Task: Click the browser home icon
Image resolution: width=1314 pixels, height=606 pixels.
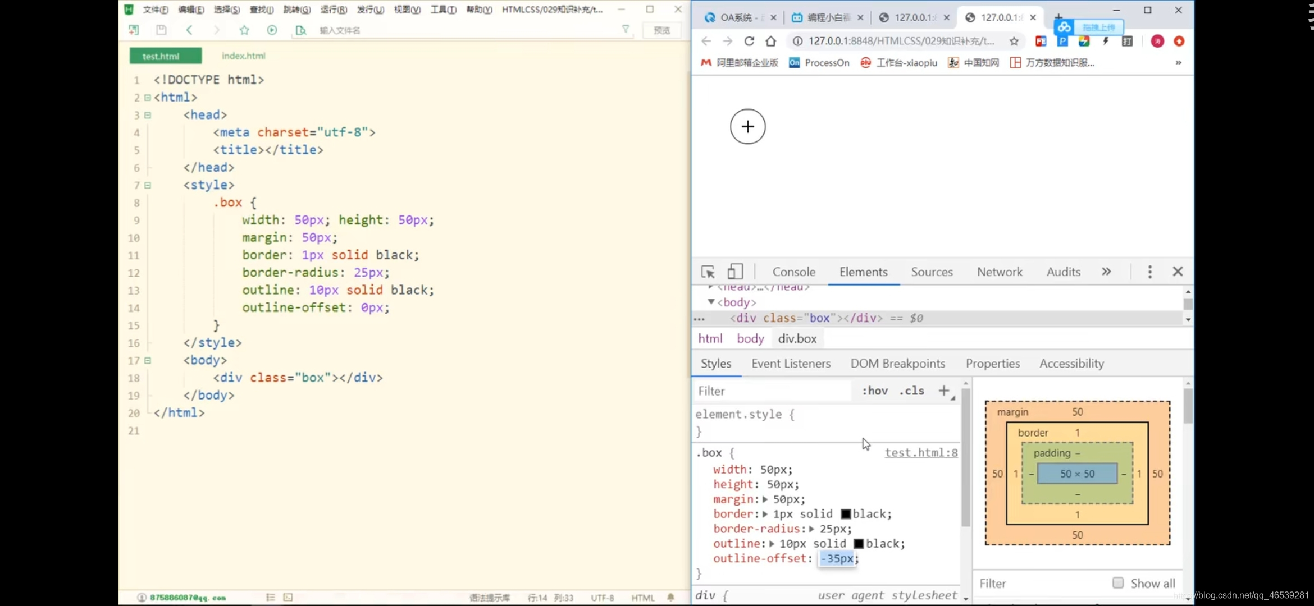Action: tap(771, 41)
